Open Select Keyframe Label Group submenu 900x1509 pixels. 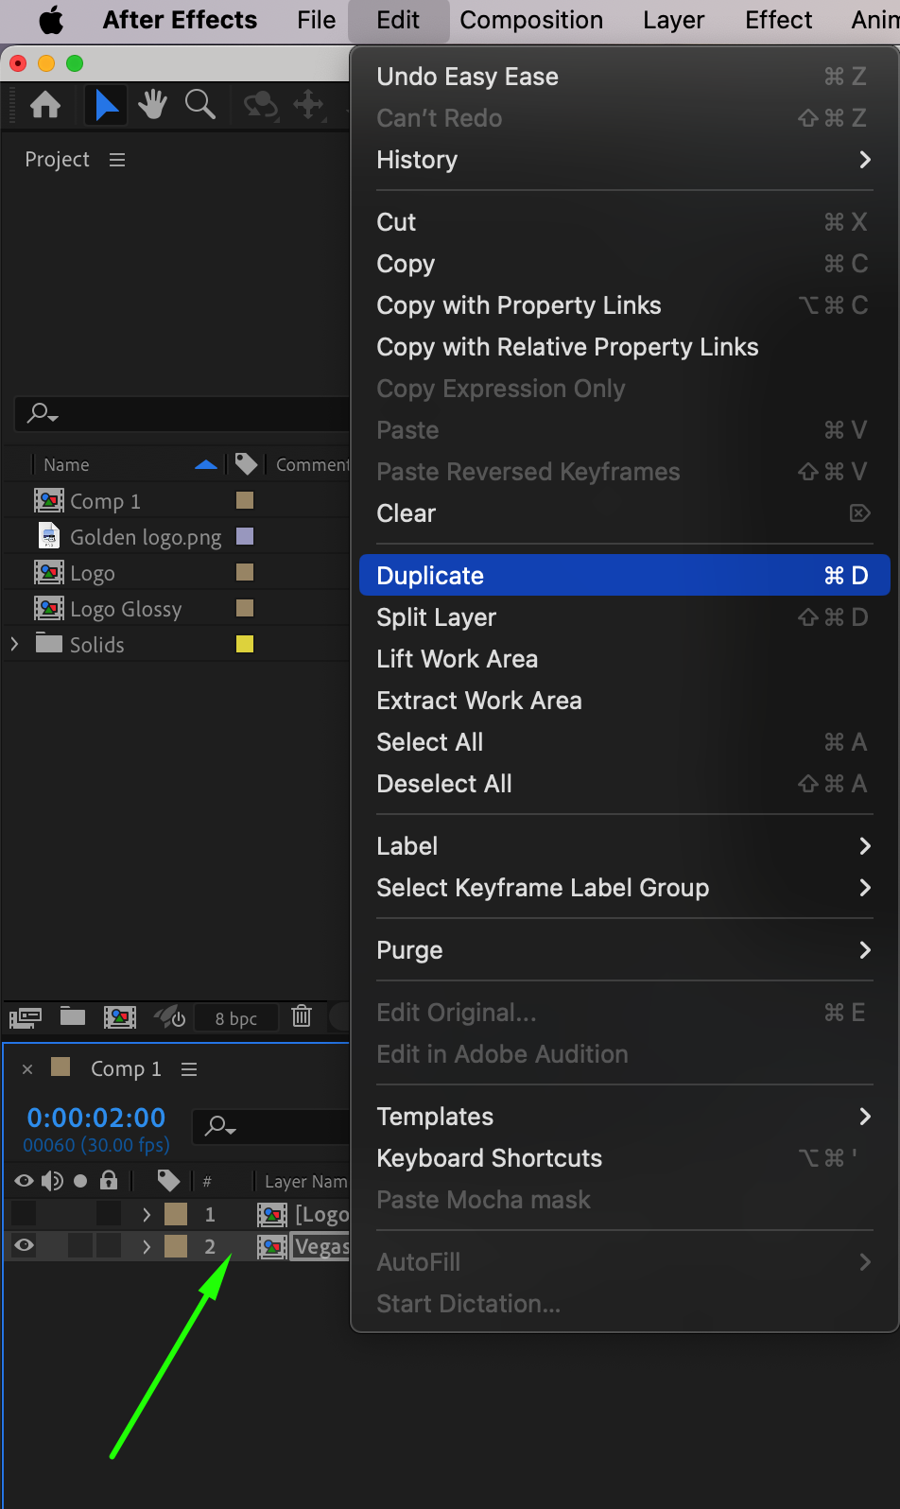click(x=624, y=888)
